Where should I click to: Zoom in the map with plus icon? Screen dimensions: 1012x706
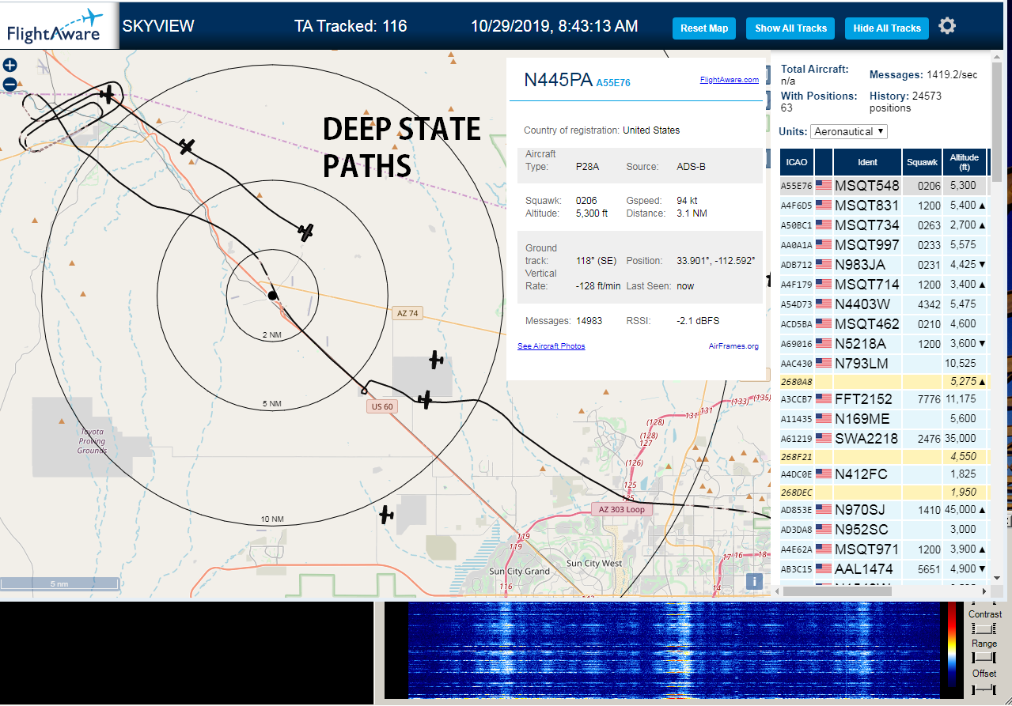coord(9,66)
